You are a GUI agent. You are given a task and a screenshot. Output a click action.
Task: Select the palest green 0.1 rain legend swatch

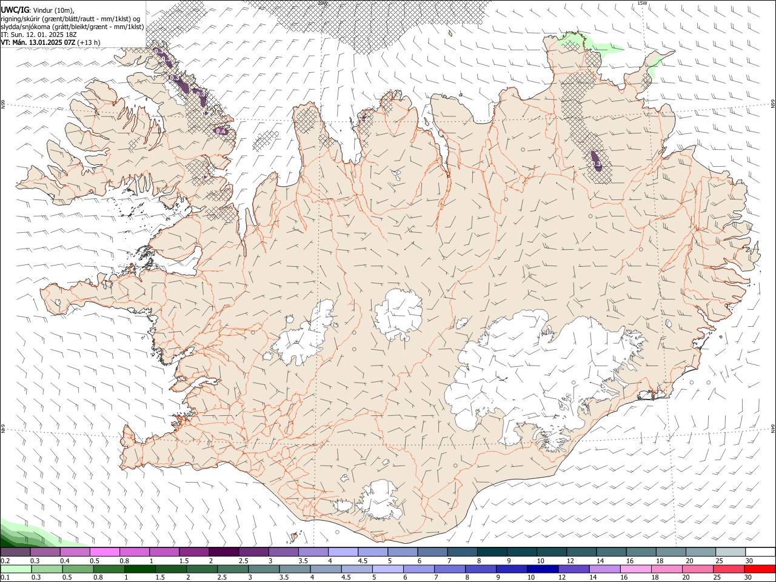(16, 569)
